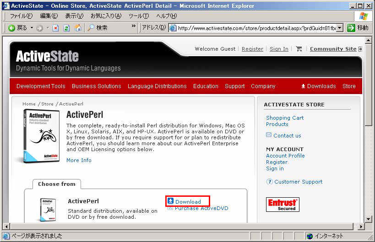The width and height of the screenshot is (375, 242).
Task: Click the More Info link
Action: 79,160
